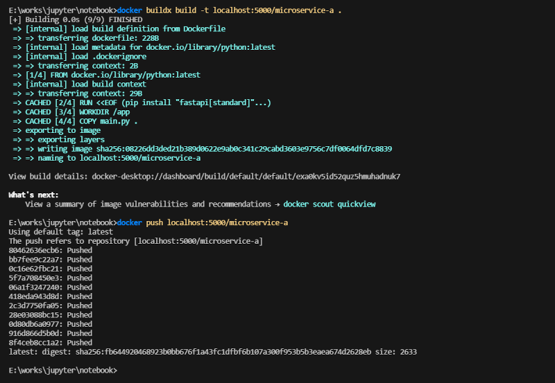Viewport: 555px width, 383px height.
Task: Select layer '5f7a708450e3: Pushed' line
Action: coord(50,278)
